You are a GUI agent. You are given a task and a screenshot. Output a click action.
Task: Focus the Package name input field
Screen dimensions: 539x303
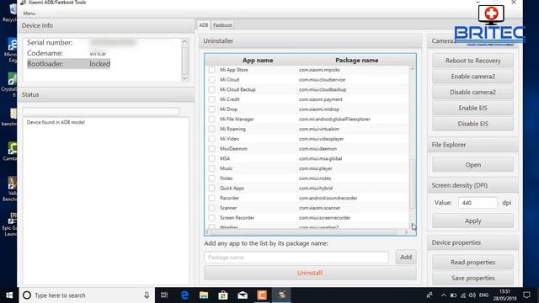coord(296,258)
